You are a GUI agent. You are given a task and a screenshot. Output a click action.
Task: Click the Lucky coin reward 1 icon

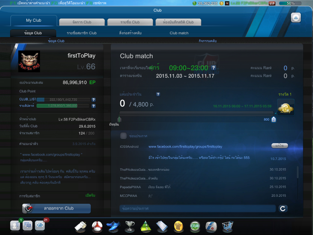click(x=286, y=107)
